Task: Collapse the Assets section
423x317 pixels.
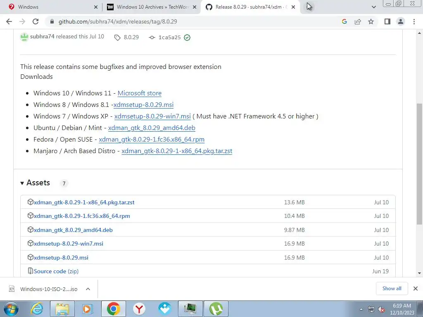Action: click(x=35, y=183)
